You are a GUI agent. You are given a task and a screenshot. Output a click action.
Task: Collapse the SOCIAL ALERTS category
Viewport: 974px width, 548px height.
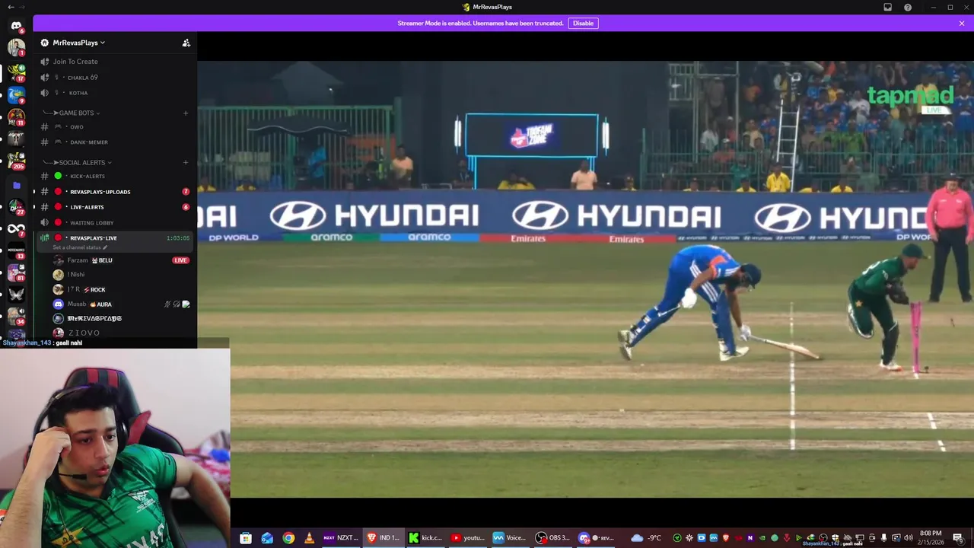coord(81,162)
